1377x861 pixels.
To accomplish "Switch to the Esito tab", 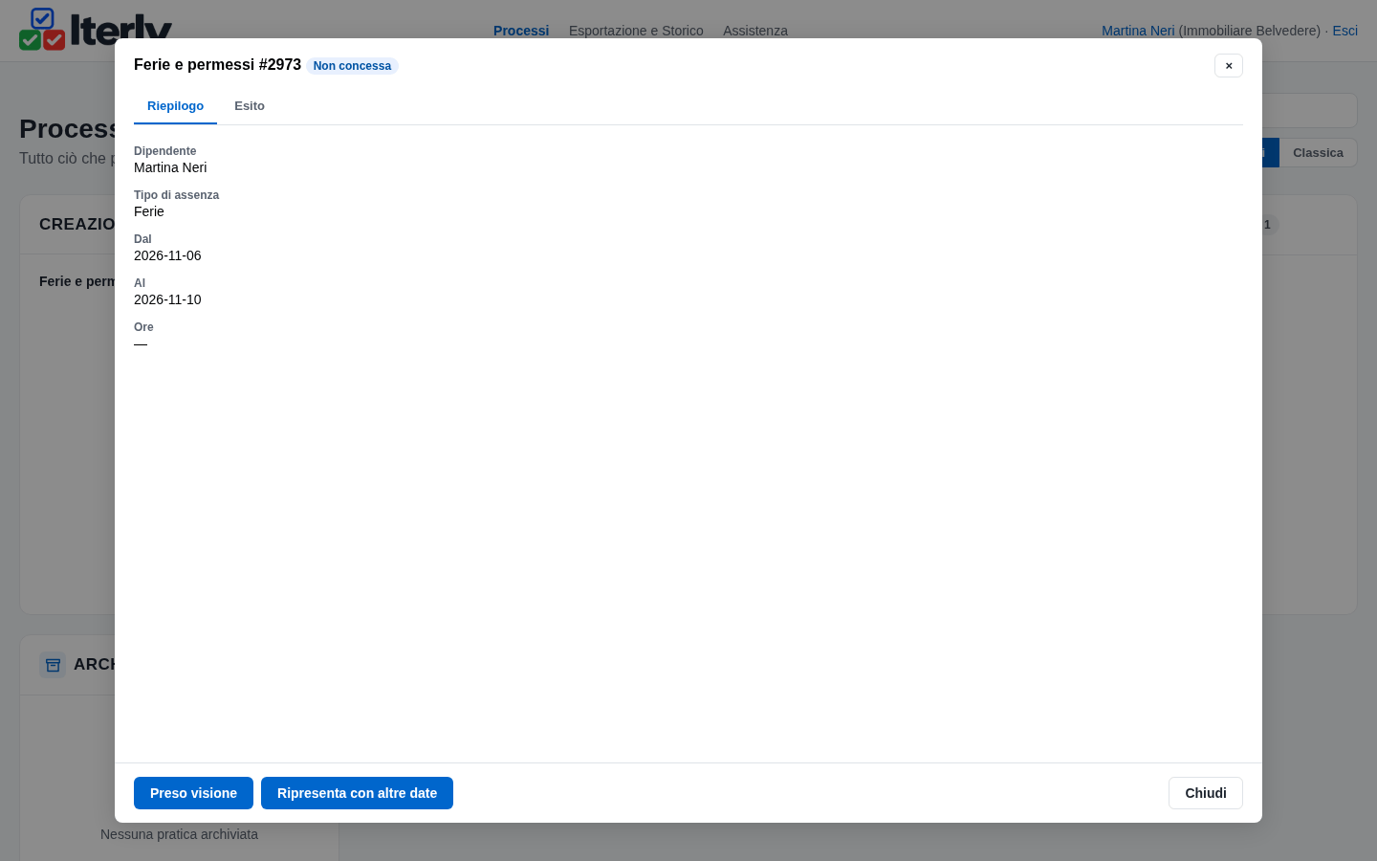I will coord(250,106).
